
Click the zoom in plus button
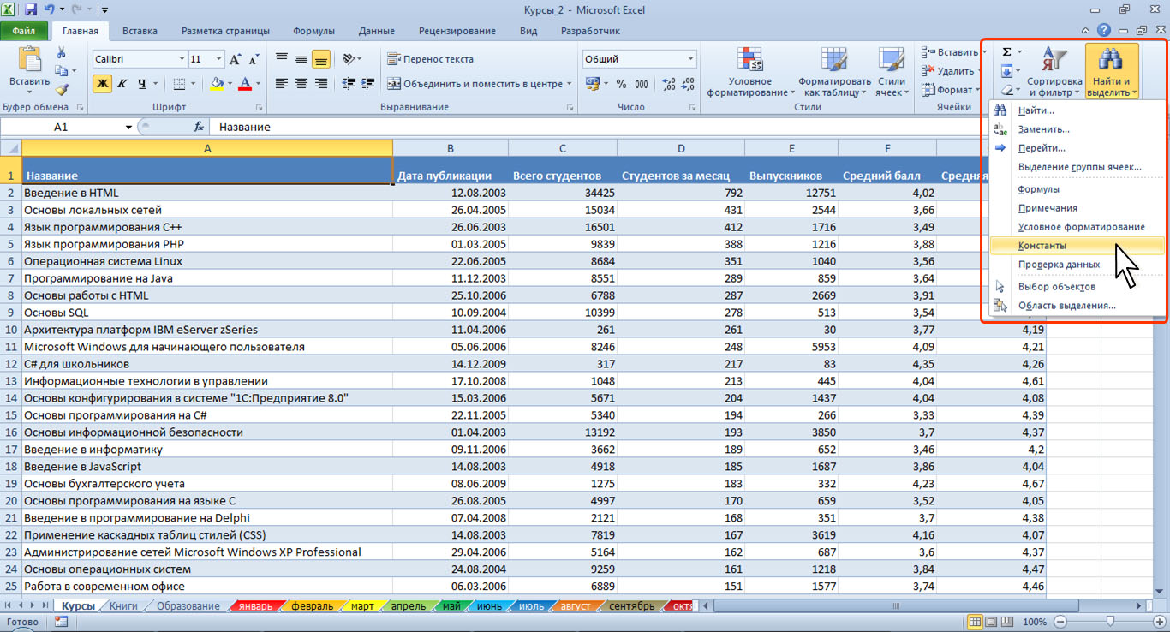(1158, 622)
